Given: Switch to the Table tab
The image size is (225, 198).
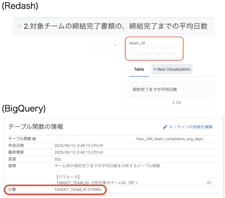Looking at the screenshot, I should click(139, 69).
